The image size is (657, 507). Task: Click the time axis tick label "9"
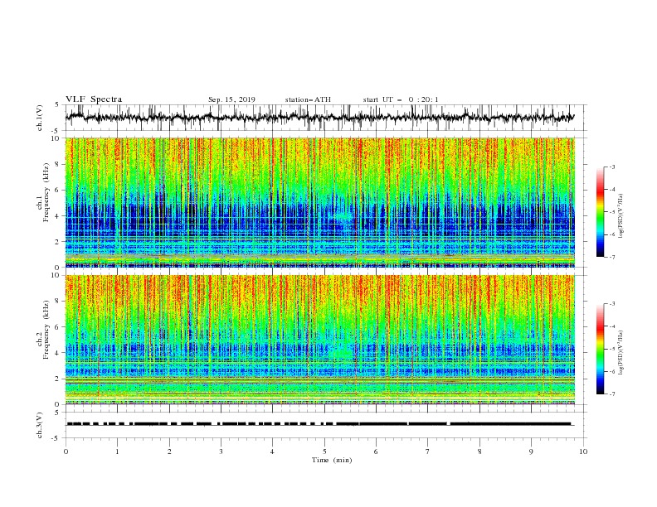pos(531,451)
